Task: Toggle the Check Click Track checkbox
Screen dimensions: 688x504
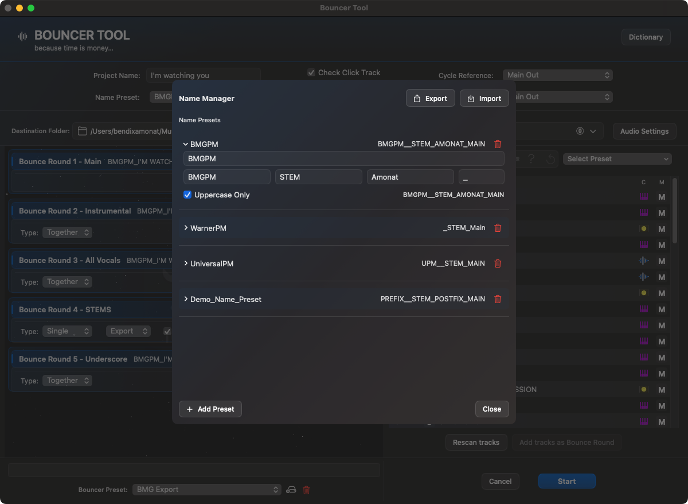Action: pyautogui.click(x=311, y=72)
